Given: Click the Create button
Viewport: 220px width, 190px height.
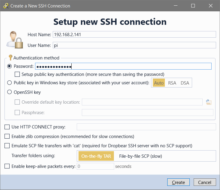Looking at the screenshot, I should point(178,182).
